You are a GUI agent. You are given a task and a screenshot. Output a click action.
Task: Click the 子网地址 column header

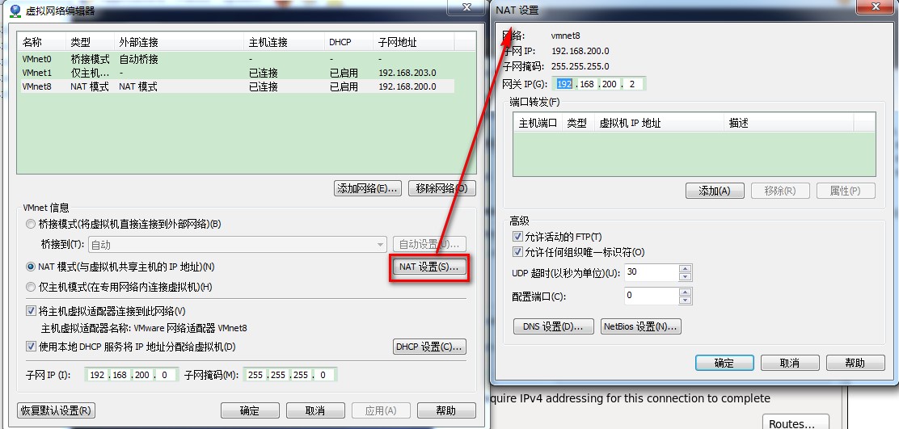click(414, 42)
